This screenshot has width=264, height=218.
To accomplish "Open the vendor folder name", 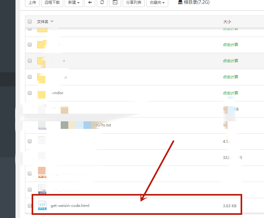I will [57, 93].
